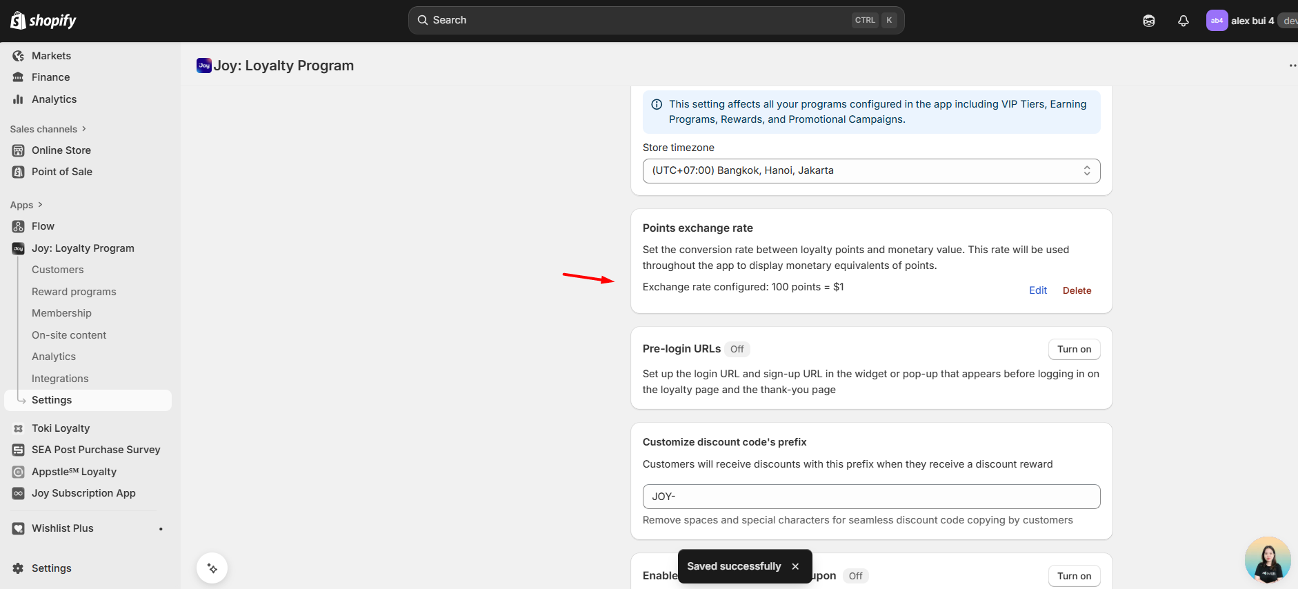The image size is (1298, 589).
Task: Open the Wishlist Plus app
Action: pyautogui.click(x=62, y=528)
